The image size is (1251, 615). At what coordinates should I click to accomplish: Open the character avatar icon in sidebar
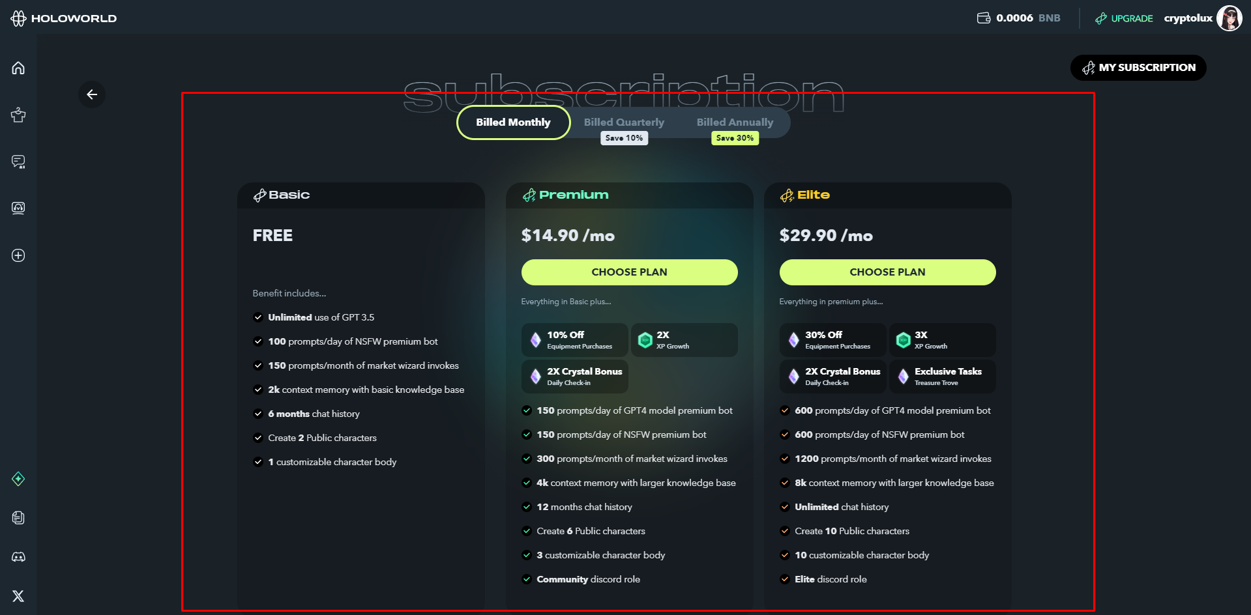[18, 115]
